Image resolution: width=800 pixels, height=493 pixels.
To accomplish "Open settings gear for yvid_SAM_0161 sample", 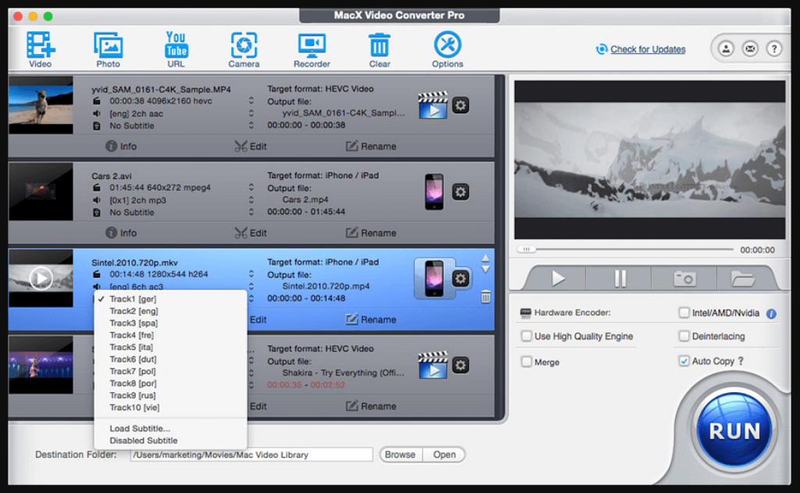I will (460, 105).
